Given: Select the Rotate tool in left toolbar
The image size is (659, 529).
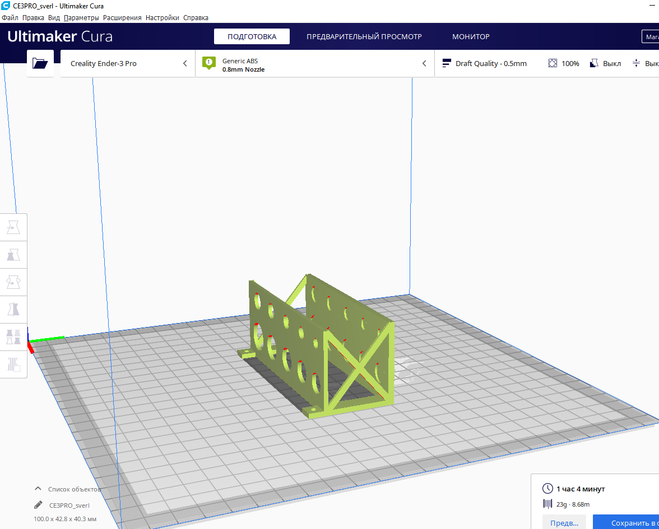Looking at the screenshot, I should point(13,282).
